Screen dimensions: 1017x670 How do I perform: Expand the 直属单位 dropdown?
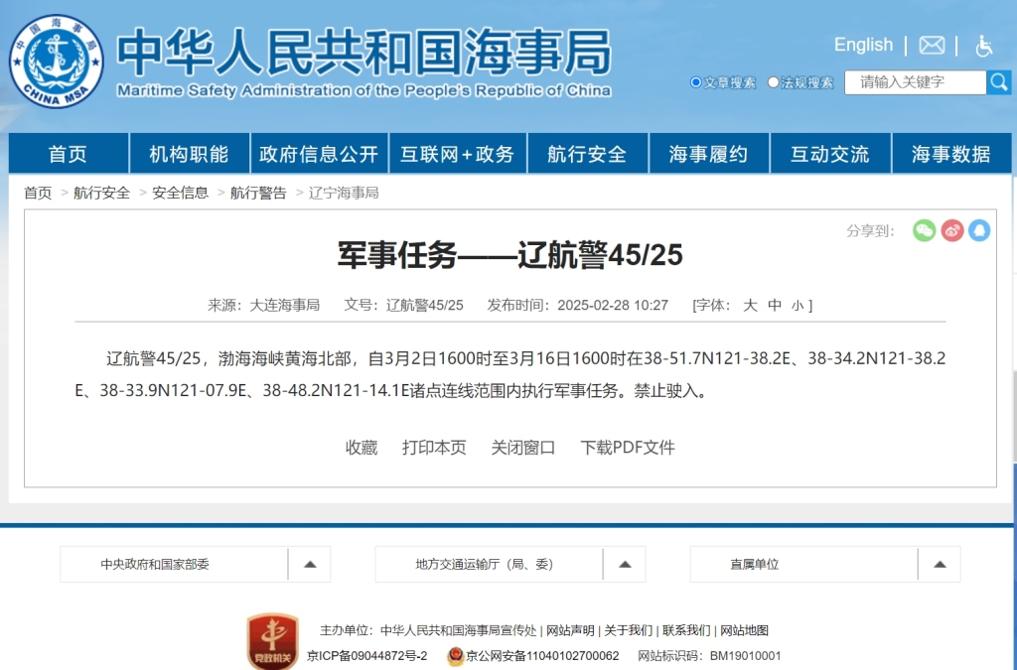point(940,564)
